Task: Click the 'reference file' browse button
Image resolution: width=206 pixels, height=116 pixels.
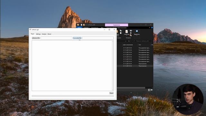Action: (x=36, y=38)
